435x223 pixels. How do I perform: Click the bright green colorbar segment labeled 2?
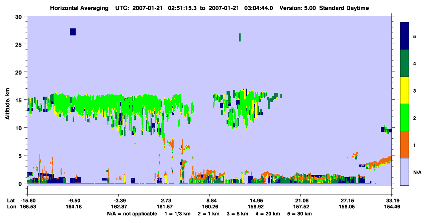coord(405,117)
